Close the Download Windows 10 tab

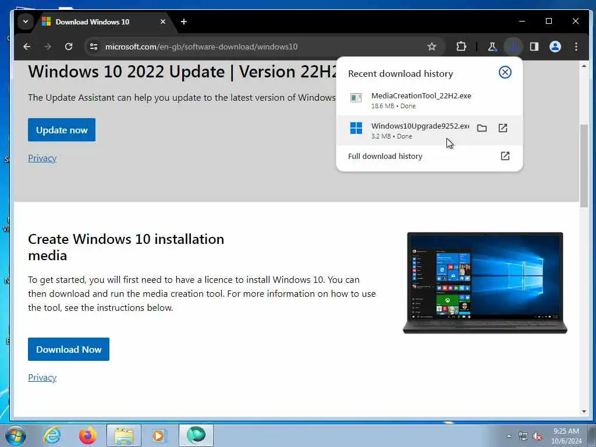tap(163, 22)
